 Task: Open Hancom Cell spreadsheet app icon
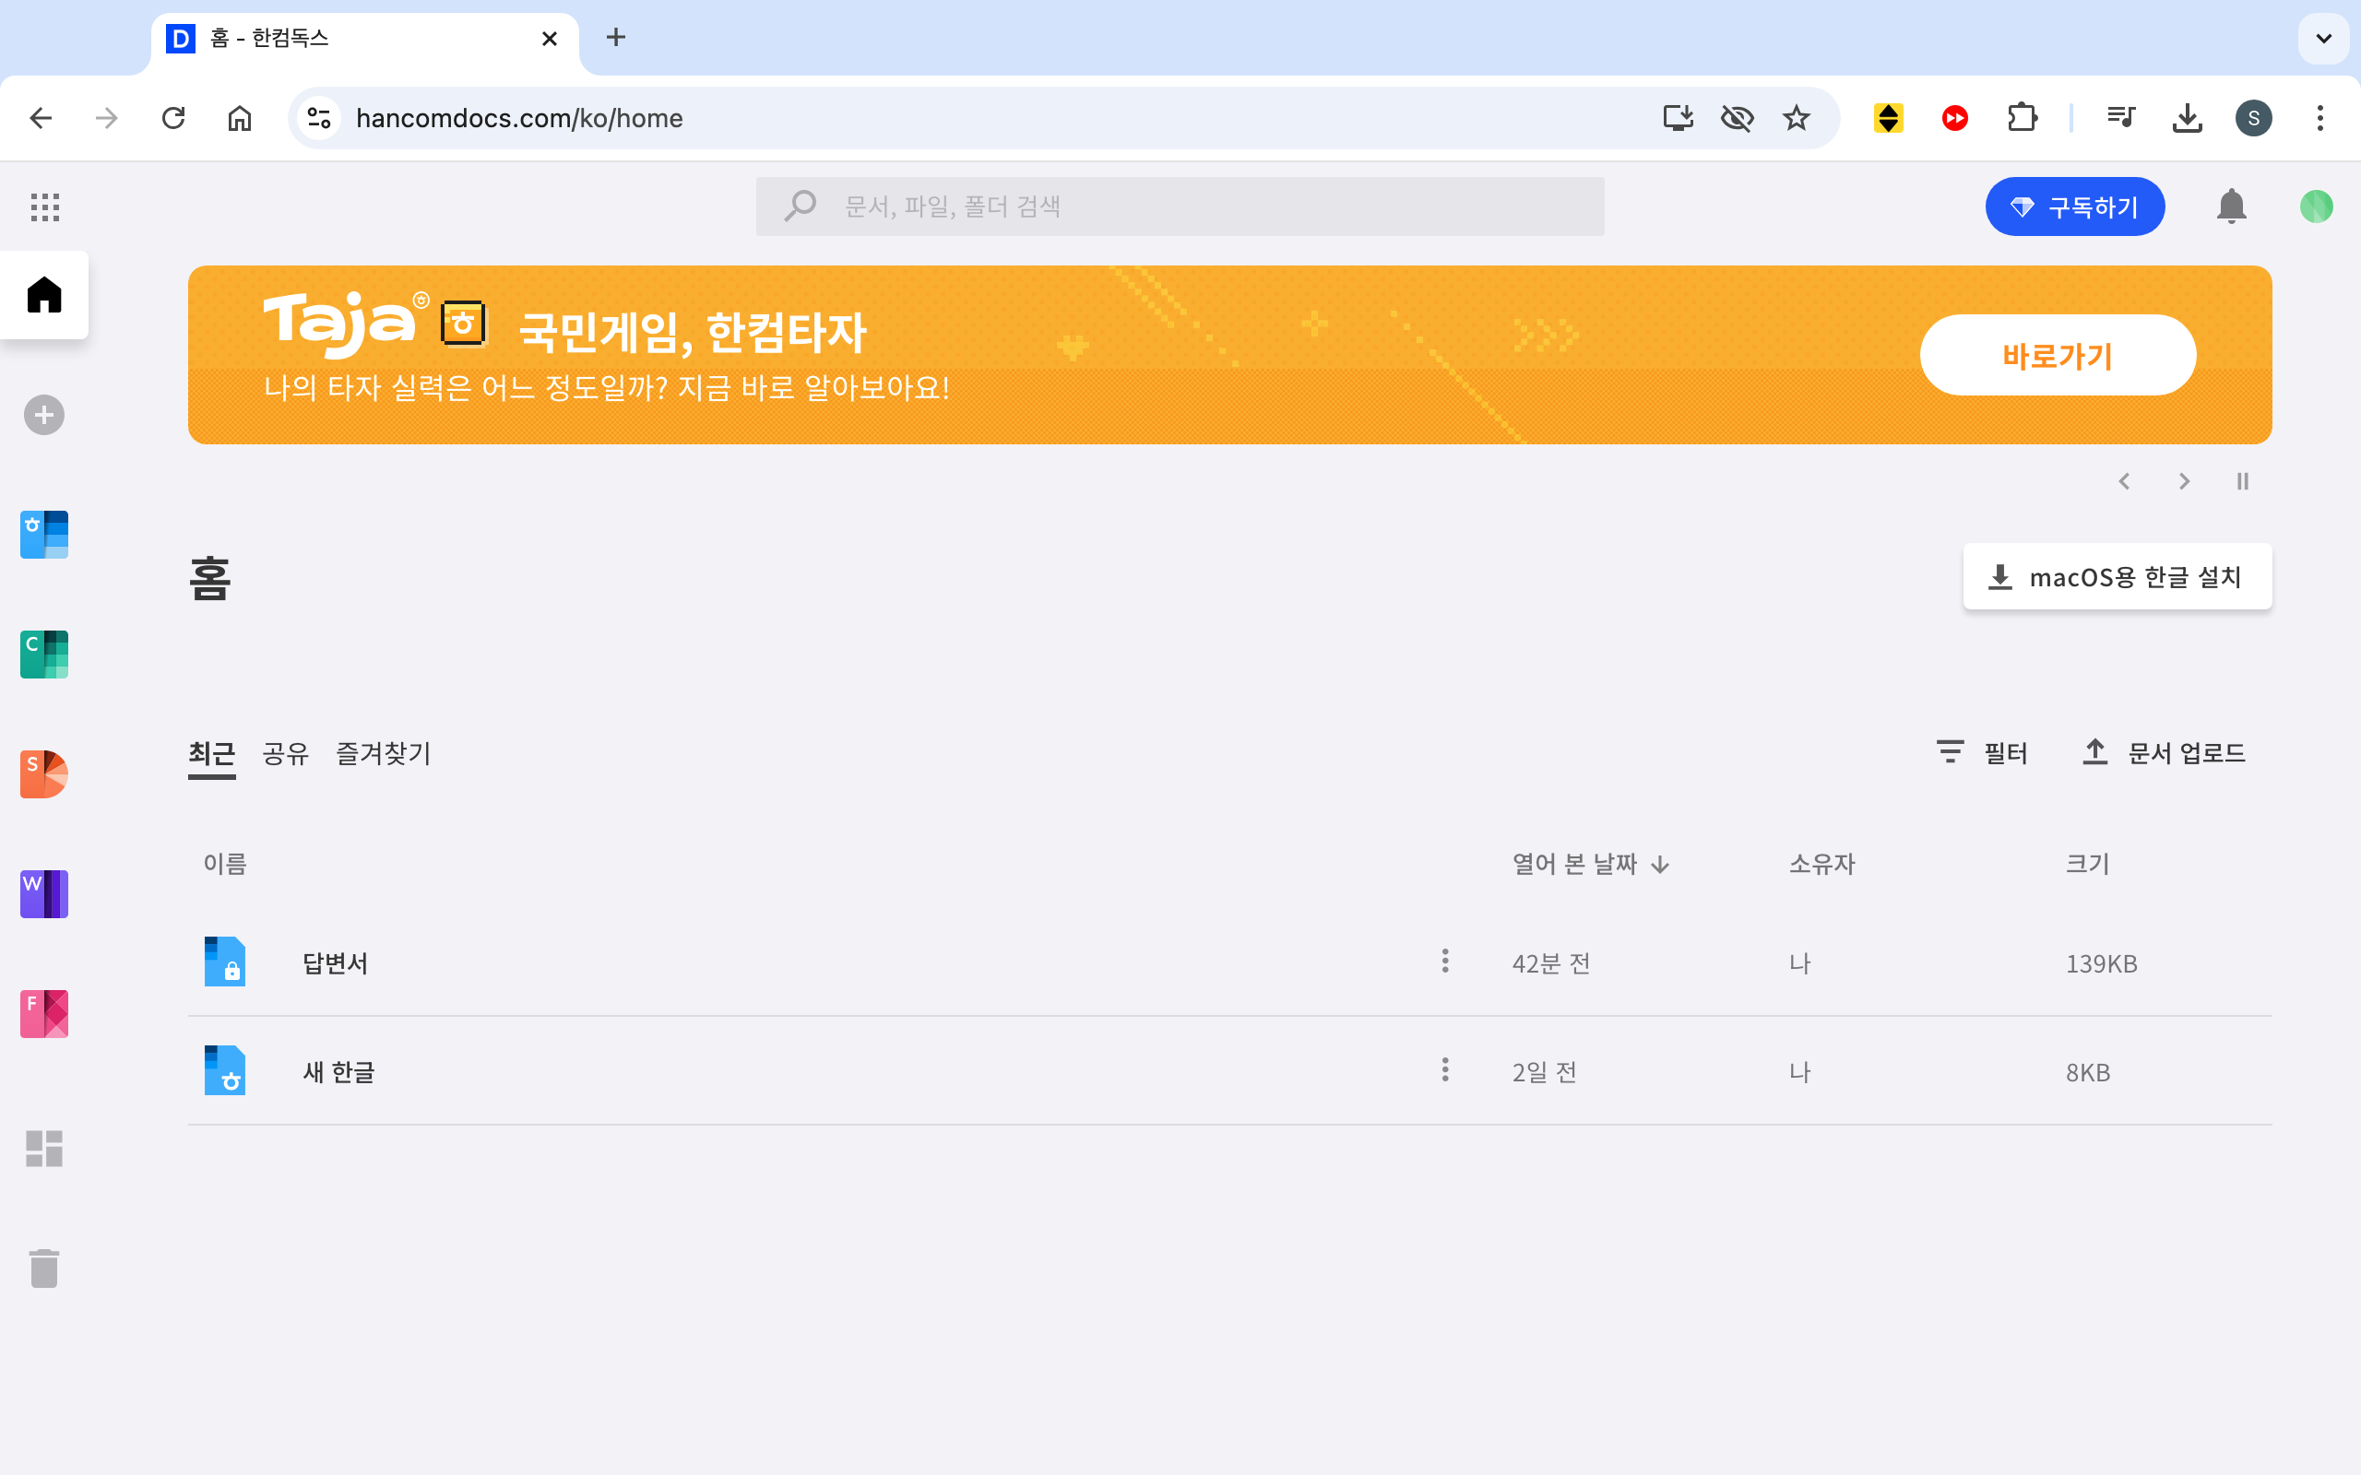(44, 655)
